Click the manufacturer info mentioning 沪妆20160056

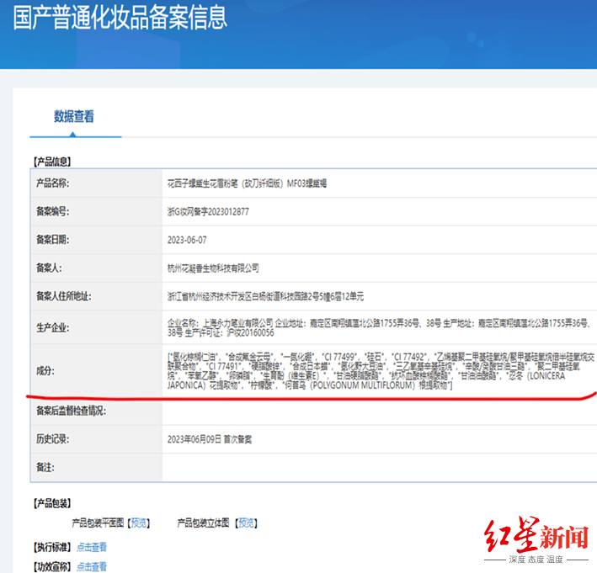point(380,328)
